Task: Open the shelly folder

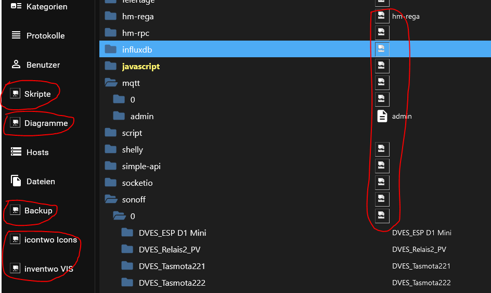Action: point(132,150)
